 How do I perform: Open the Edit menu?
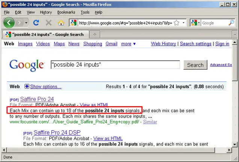(18, 12)
